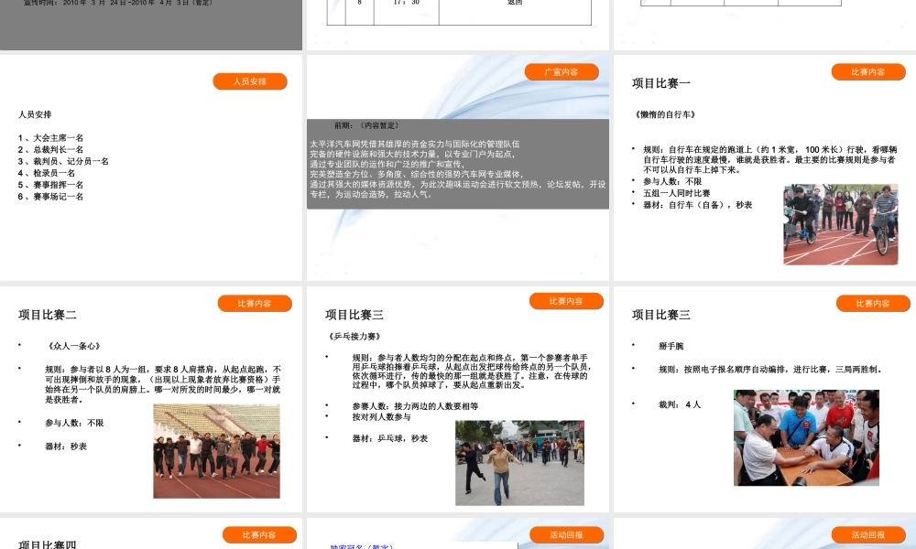
Task: Click the 《众人一条心》 title
Action: pos(74,346)
